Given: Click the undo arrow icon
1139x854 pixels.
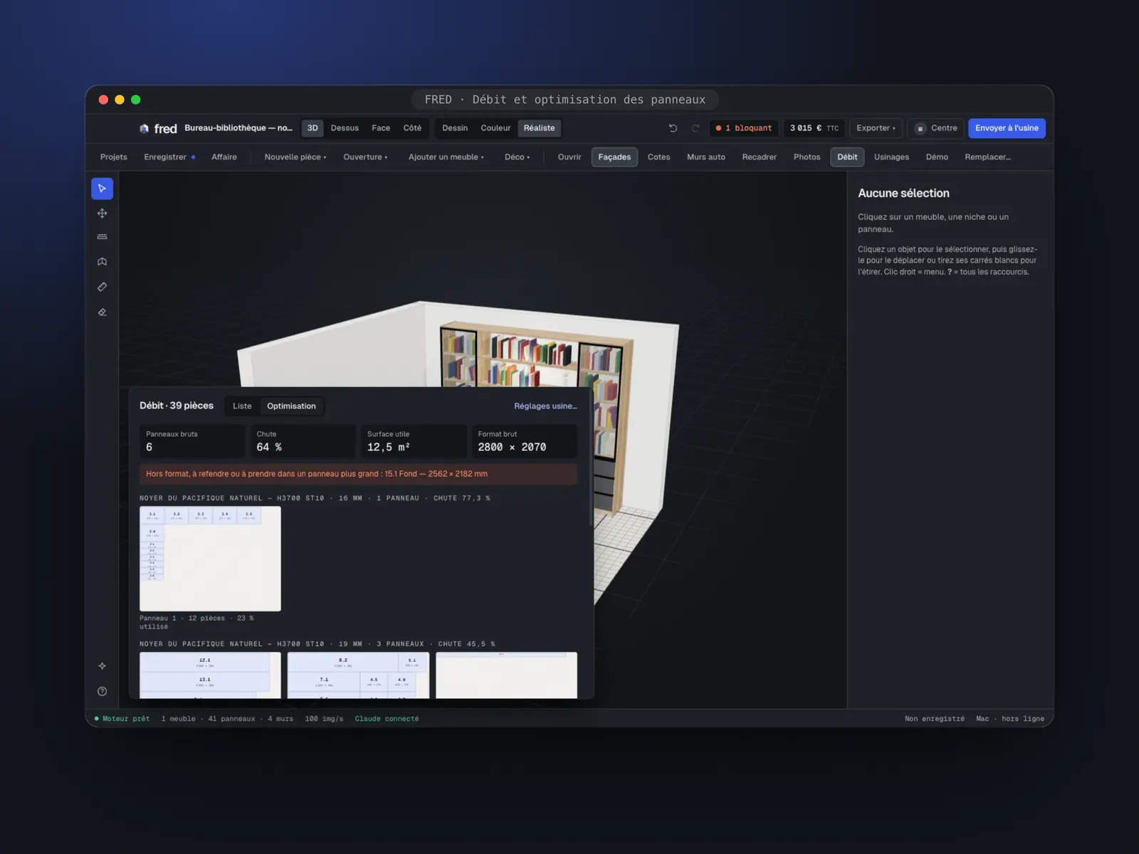Looking at the screenshot, I should pos(673,128).
